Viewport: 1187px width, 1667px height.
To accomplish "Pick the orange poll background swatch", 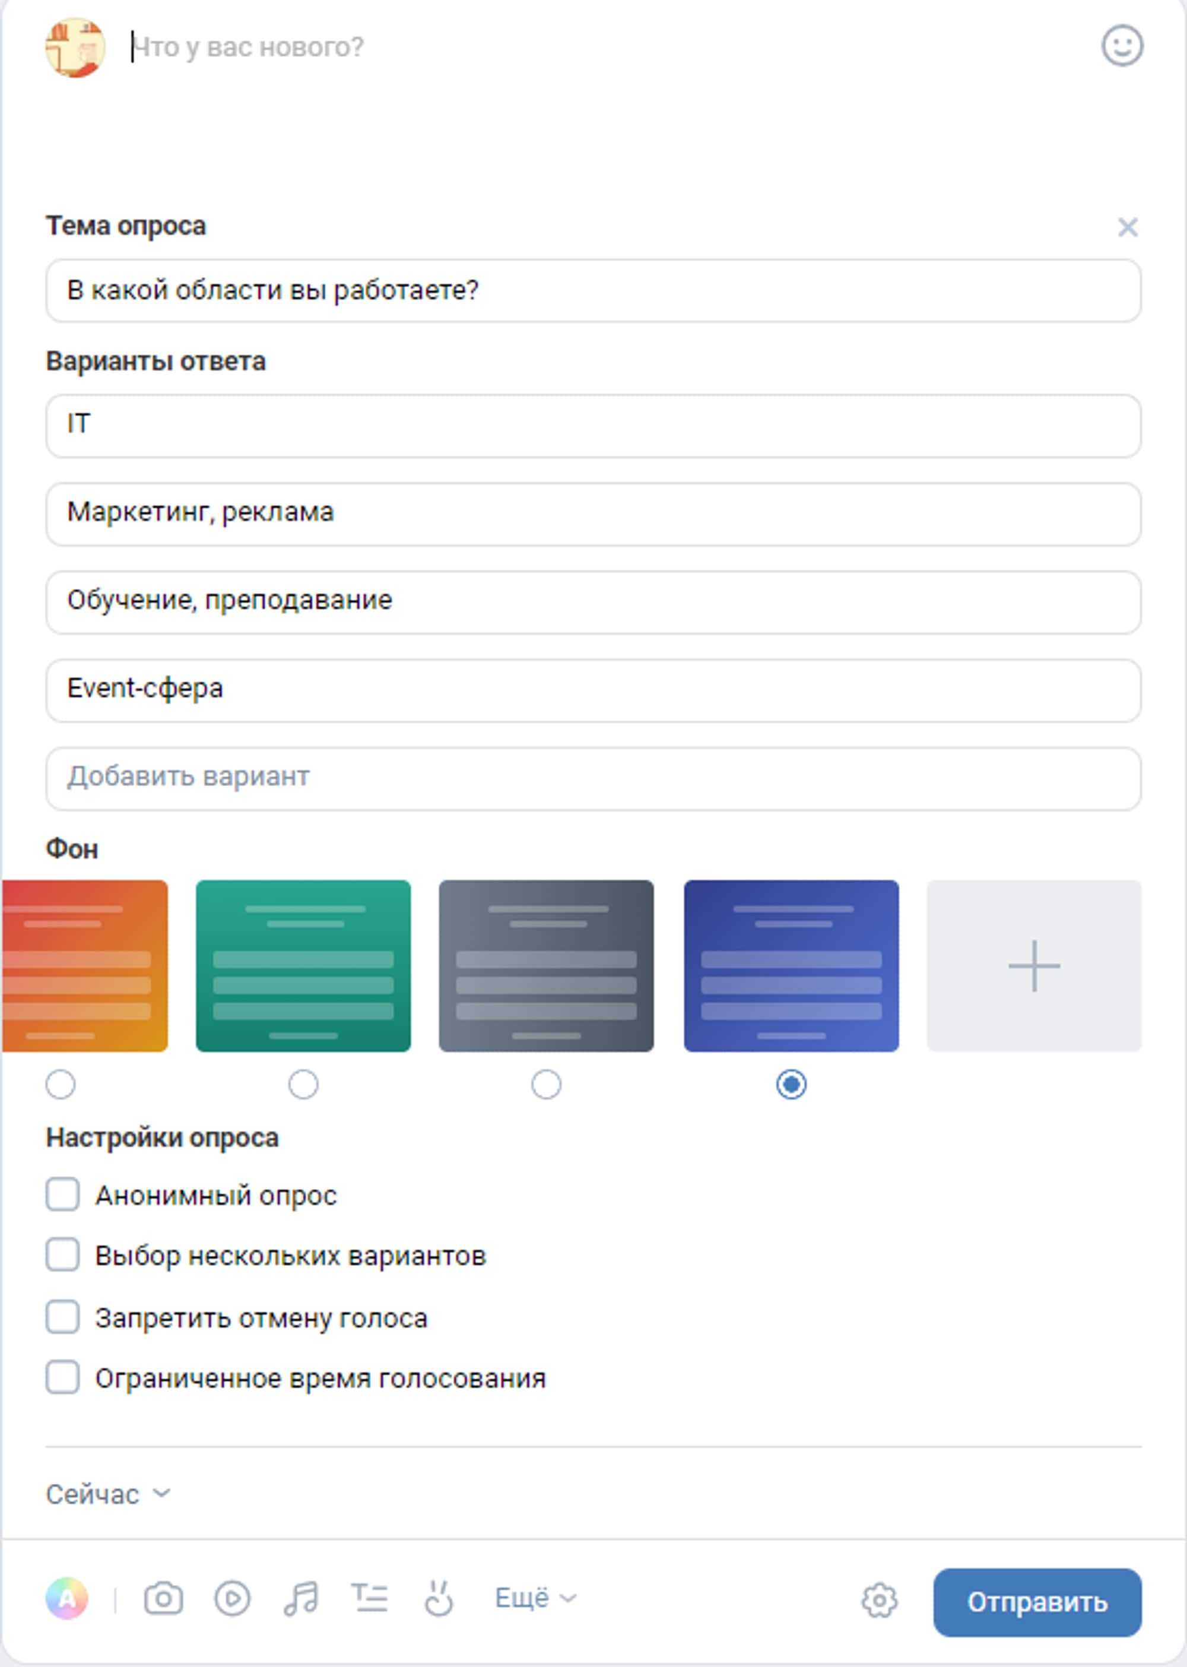I will pyautogui.click(x=85, y=966).
